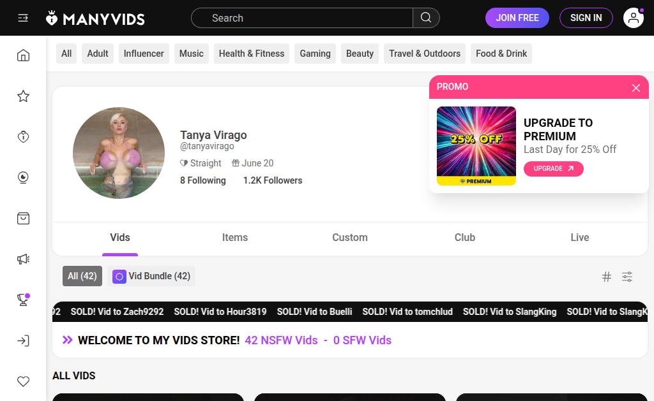Image resolution: width=654 pixels, height=401 pixels.
Task: Close the PROMO popup
Action: pos(635,88)
